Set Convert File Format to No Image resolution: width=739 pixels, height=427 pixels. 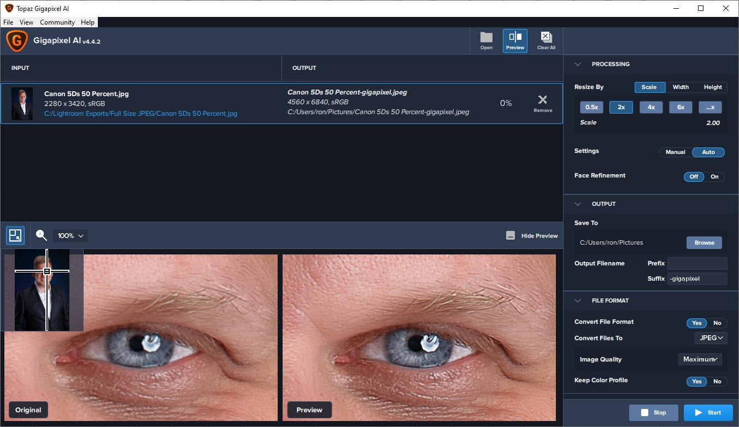tap(717, 323)
